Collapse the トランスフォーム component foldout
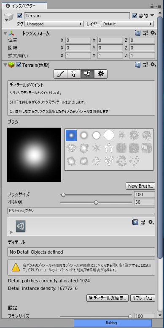 (5, 33)
